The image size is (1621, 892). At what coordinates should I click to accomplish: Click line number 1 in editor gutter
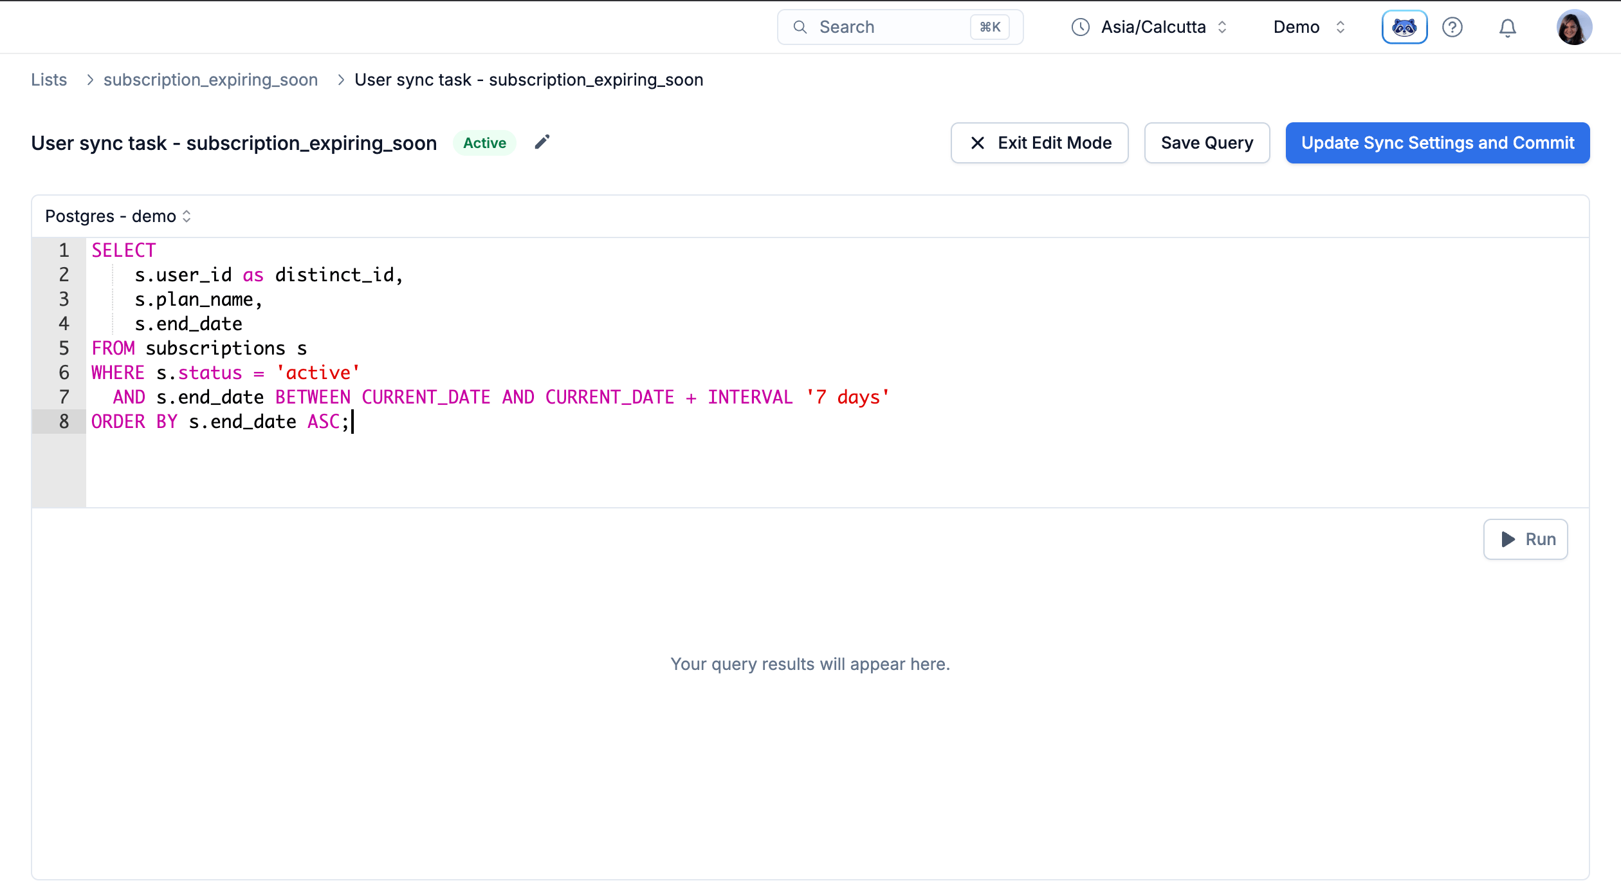[64, 250]
